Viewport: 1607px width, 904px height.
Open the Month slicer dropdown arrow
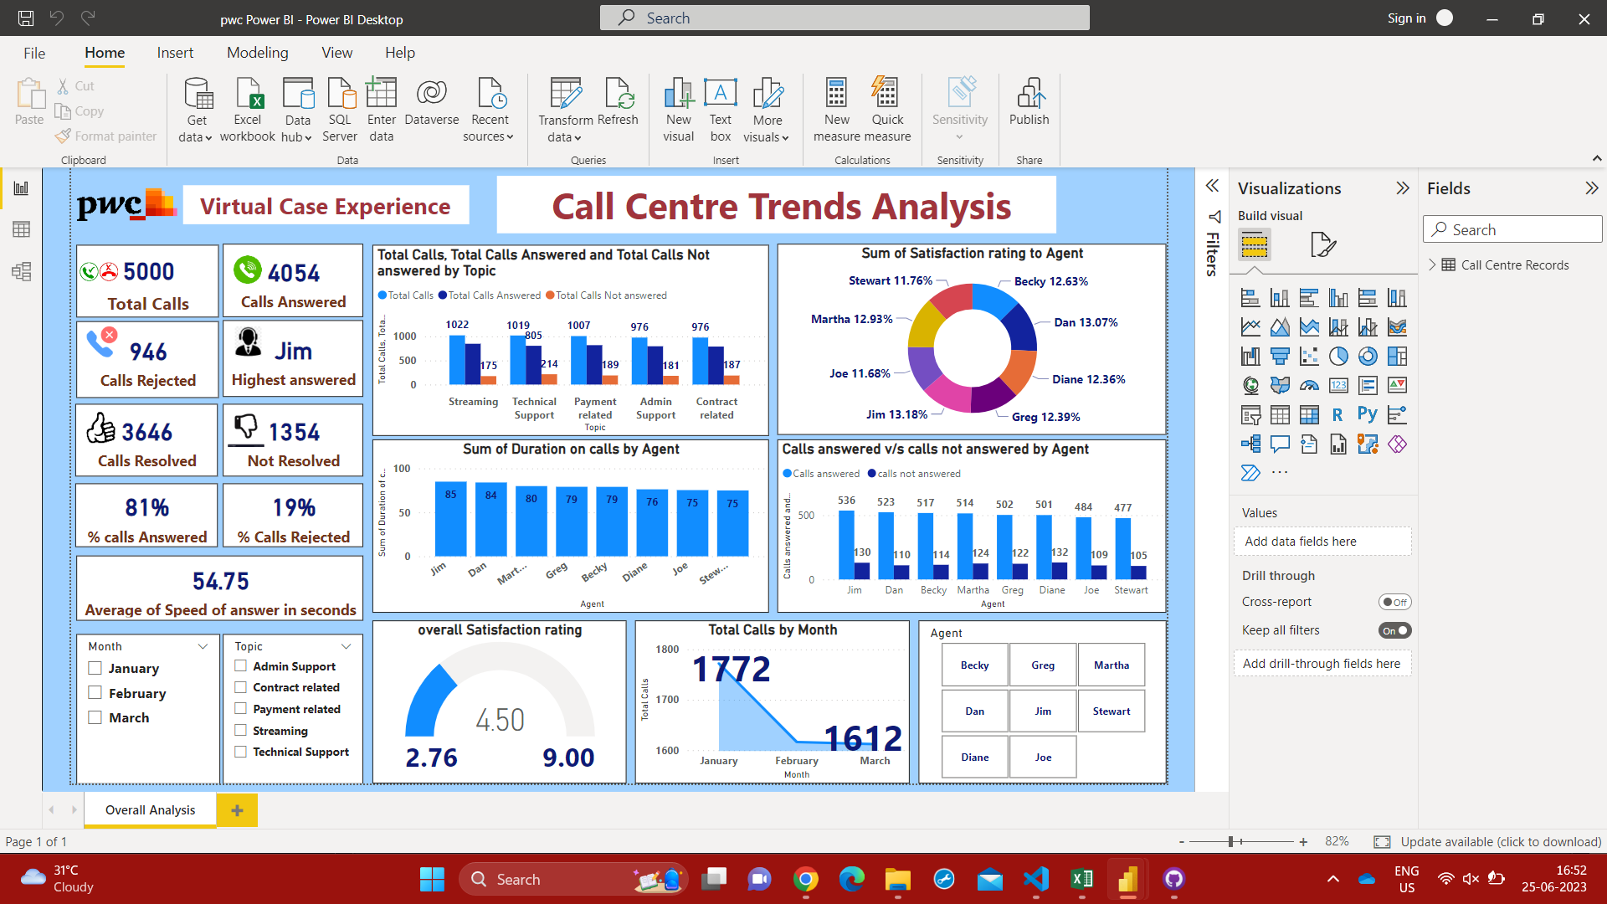(203, 646)
